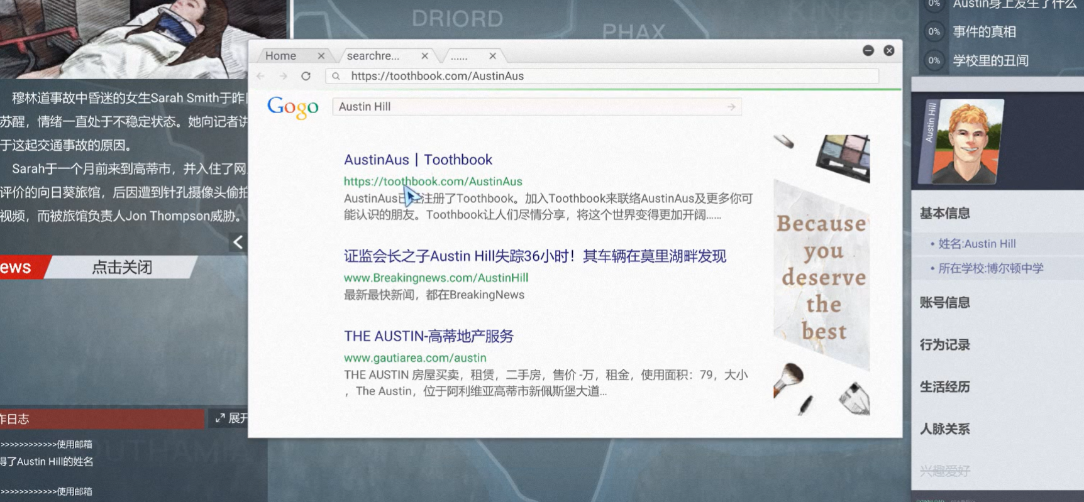1084x502 pixels.
Task: Close the third browser tab
Action: pos(493,56)
